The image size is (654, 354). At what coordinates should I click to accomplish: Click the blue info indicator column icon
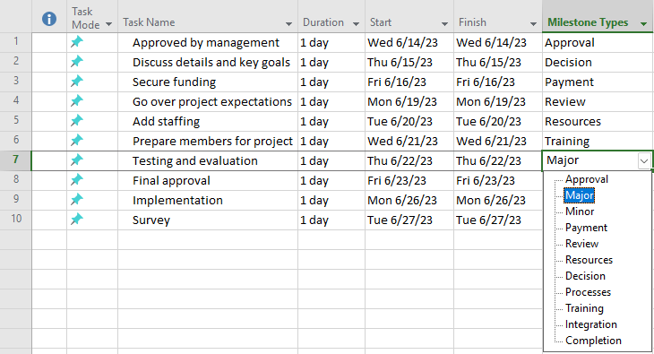click(x=49, y=19)
